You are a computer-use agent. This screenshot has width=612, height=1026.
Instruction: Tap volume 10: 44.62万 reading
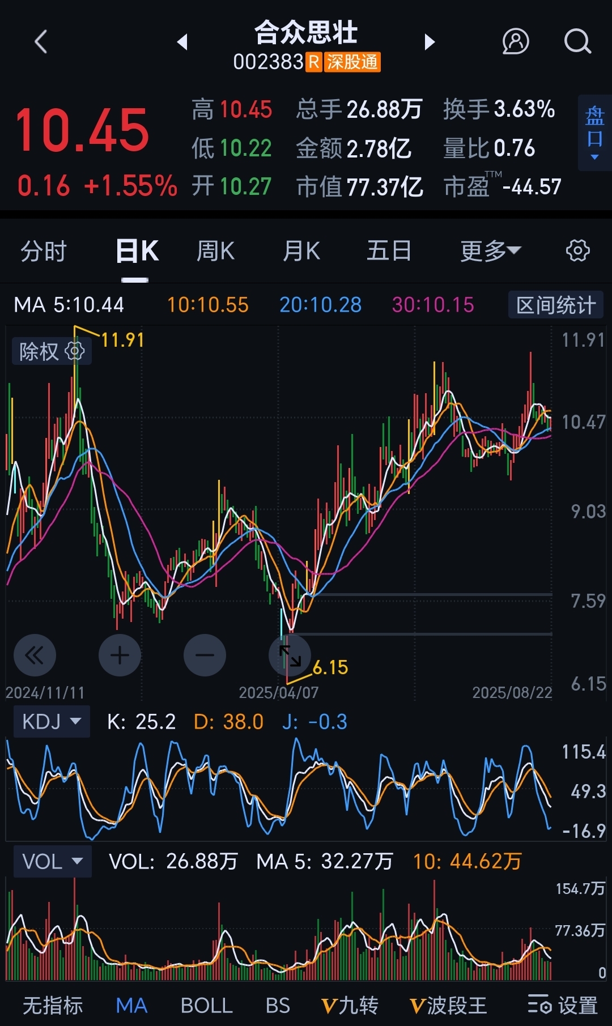click(x=467, y=861)
